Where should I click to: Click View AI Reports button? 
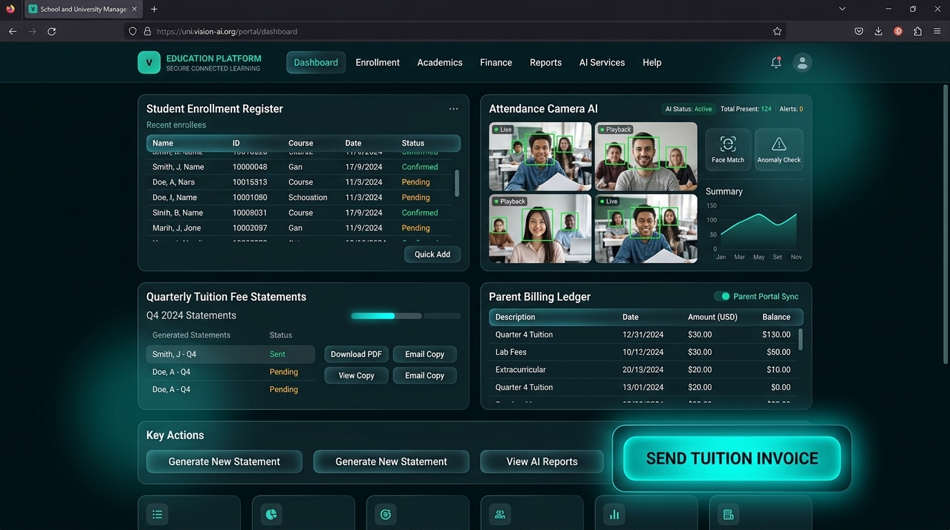[x=542, y=462]
